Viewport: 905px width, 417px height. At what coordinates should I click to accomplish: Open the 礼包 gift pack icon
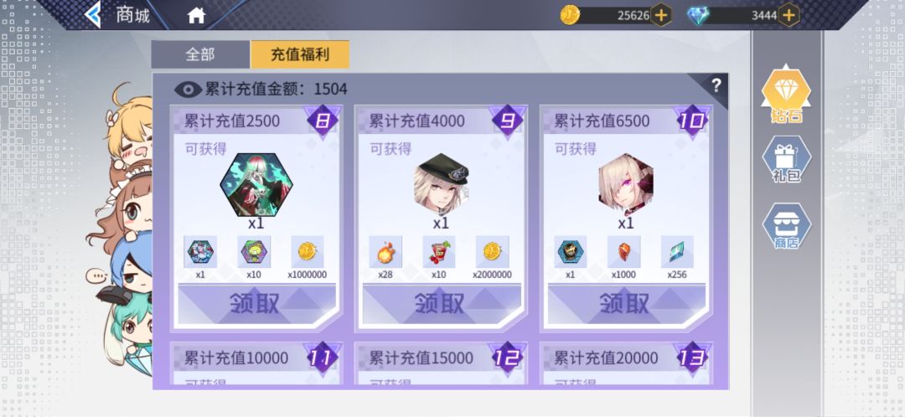tap(786, 158)
